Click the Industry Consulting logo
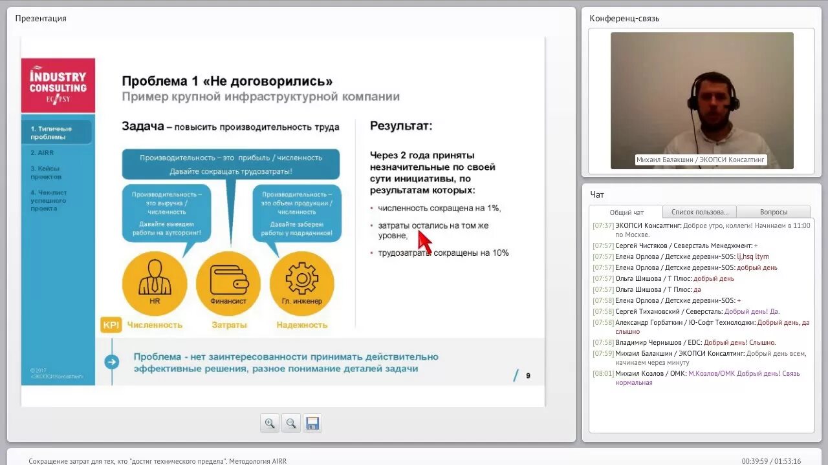Screen dimensions: 828x465 58,85
